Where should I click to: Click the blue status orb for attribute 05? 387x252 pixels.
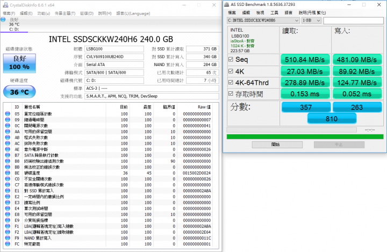click(x=8, y=114)
